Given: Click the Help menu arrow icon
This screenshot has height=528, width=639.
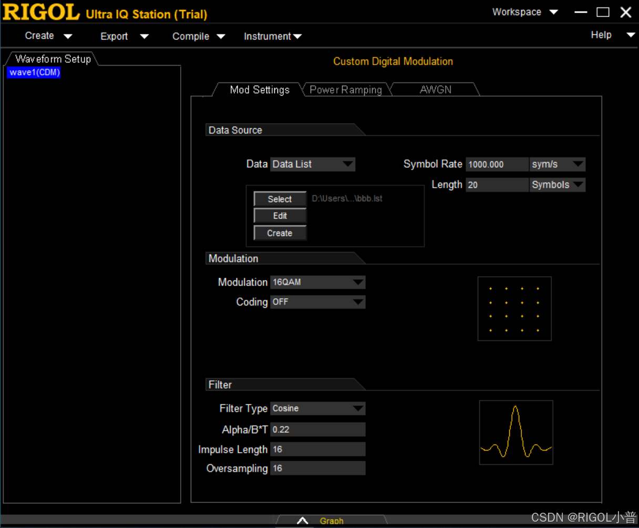Looking at the screenshot, I should [631, 35].
